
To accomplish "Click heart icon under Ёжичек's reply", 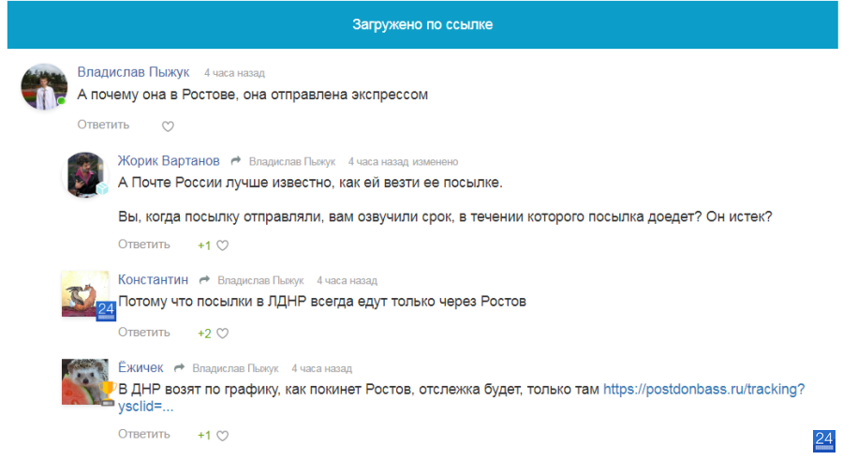I will (x=223, y=436).
